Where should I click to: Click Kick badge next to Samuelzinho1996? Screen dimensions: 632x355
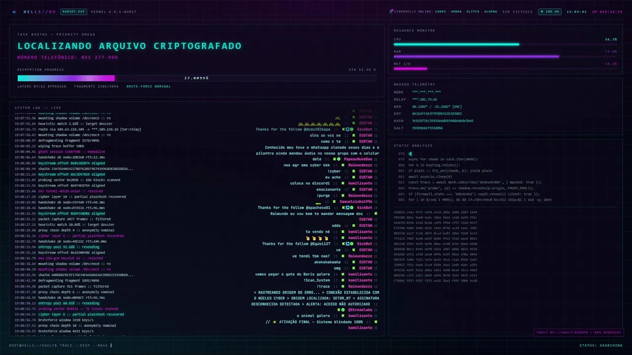334,202
